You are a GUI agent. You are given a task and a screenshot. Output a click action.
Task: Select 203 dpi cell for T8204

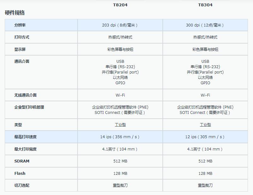click(x=120, y=25)
